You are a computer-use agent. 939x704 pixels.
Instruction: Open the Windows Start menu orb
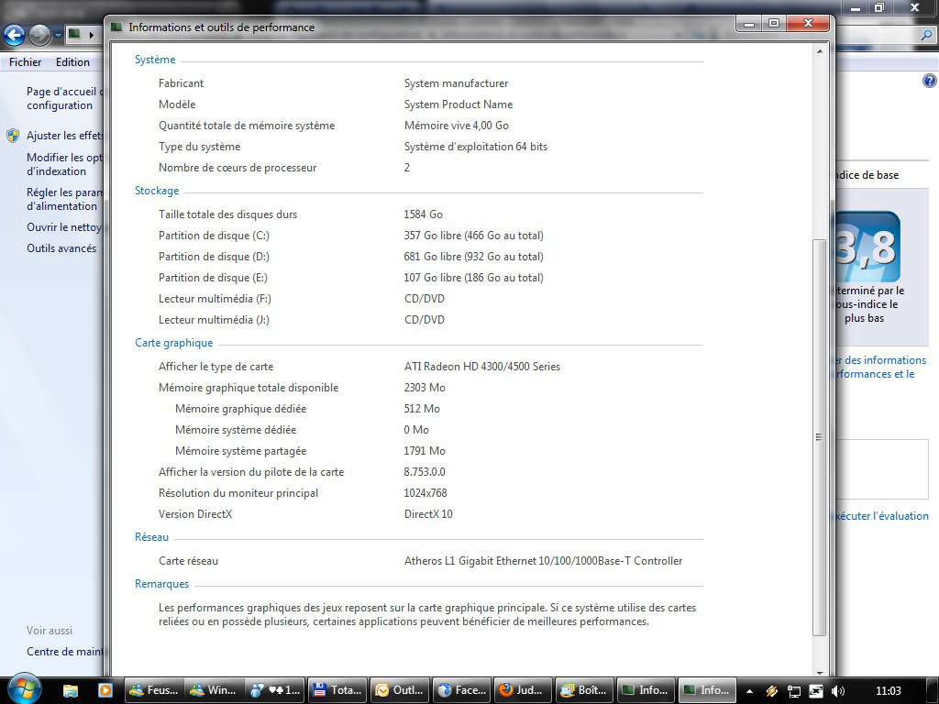(24, 688)
